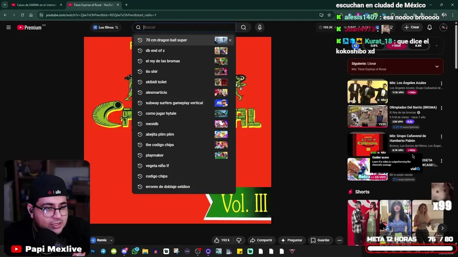Viewport: 458px width, 257px height.
Task: Open options menu for Mix: Los Ángeles Azules
Action: [x=441, y=84]
